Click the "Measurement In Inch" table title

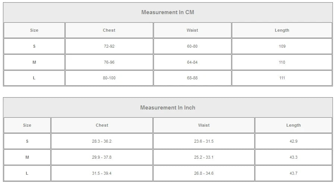point(167,108)
